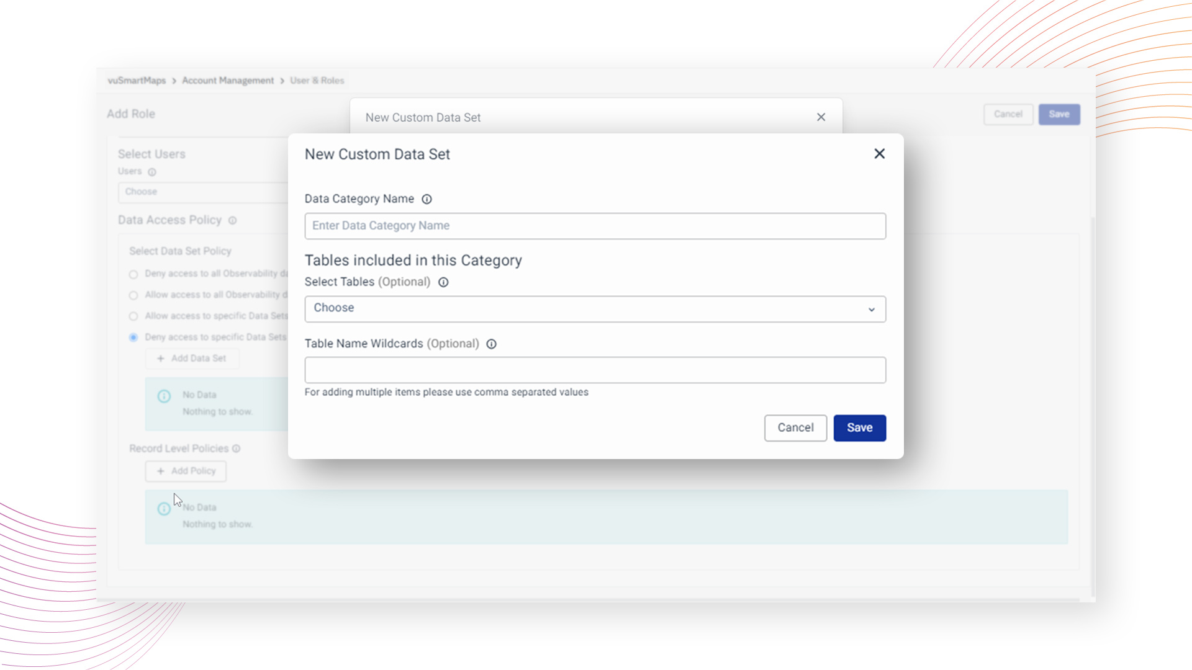The height and width of the screenshot is (670, 1192).
Task: Close the front New Custom Data Set dialog
Action: (879, 154)
